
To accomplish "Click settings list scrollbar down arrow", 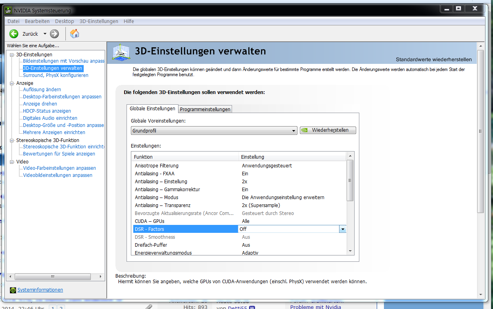I will click(350, 251).
